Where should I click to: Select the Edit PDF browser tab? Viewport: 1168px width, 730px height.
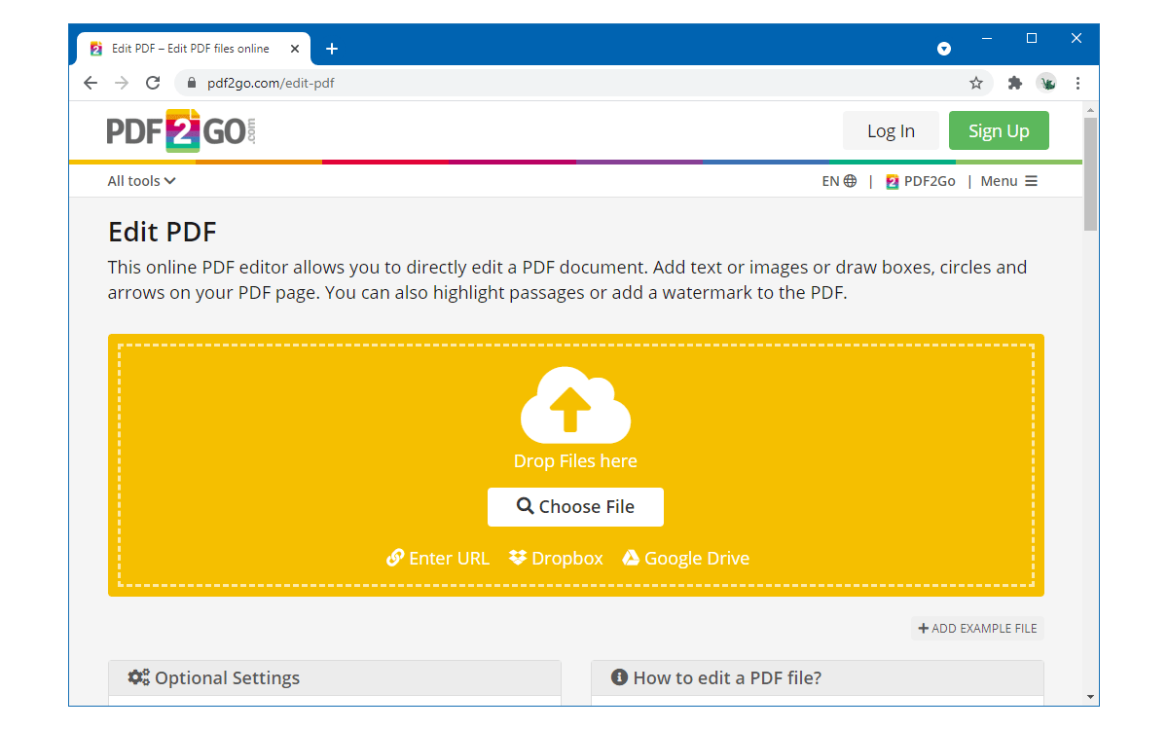pos(190,49)
